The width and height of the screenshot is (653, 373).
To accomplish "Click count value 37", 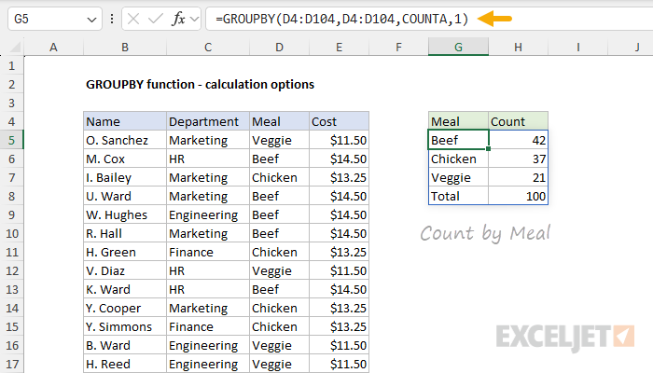I will click(518, 159).
